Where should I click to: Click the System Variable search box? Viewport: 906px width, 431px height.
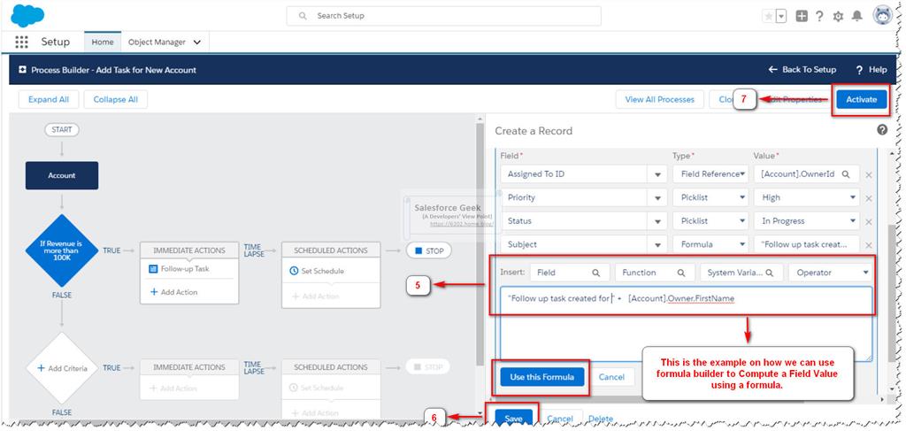(x=741, y=273)
